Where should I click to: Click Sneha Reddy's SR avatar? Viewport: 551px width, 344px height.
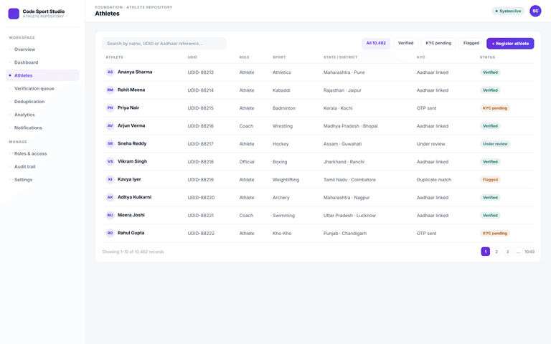[110, 143]
